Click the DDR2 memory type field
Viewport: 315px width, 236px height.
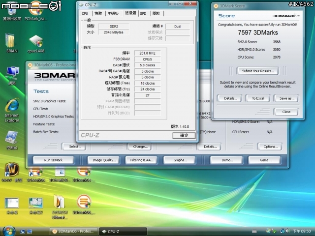114,26
